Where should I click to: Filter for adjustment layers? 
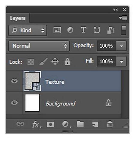pyautogui.click(x=70, y=30)
